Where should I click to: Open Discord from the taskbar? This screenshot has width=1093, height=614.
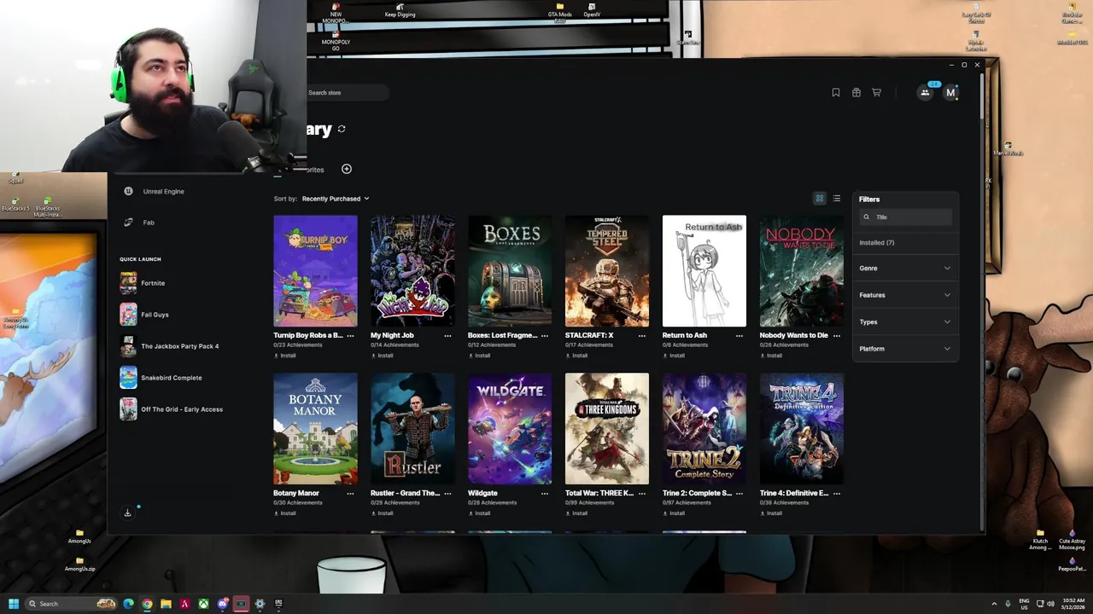[x=223, y=604]
